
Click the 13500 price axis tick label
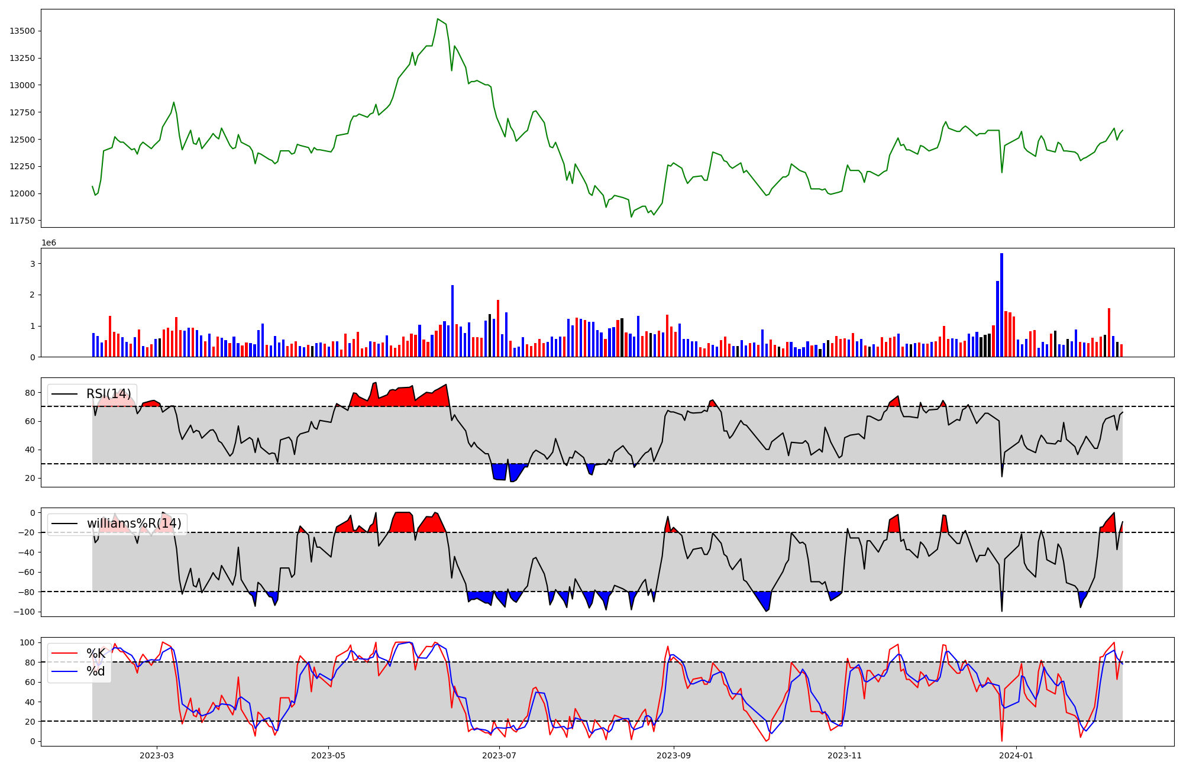click(x=22, y=31)
